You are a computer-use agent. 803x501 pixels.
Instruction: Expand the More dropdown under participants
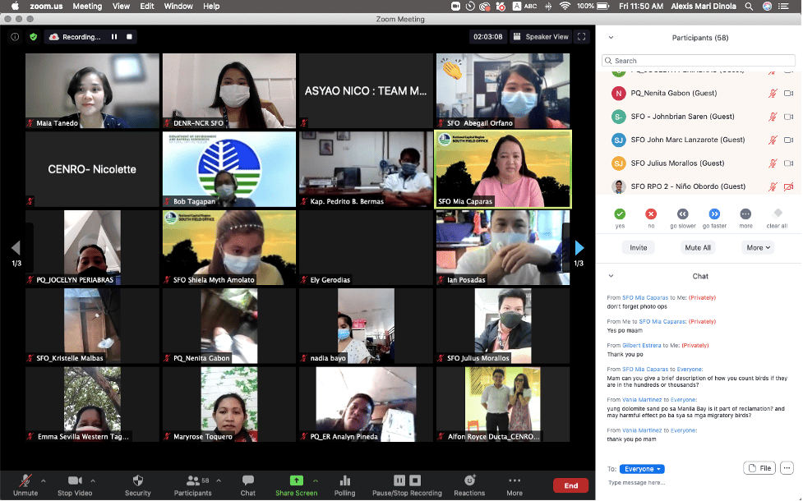click(758, 247)
